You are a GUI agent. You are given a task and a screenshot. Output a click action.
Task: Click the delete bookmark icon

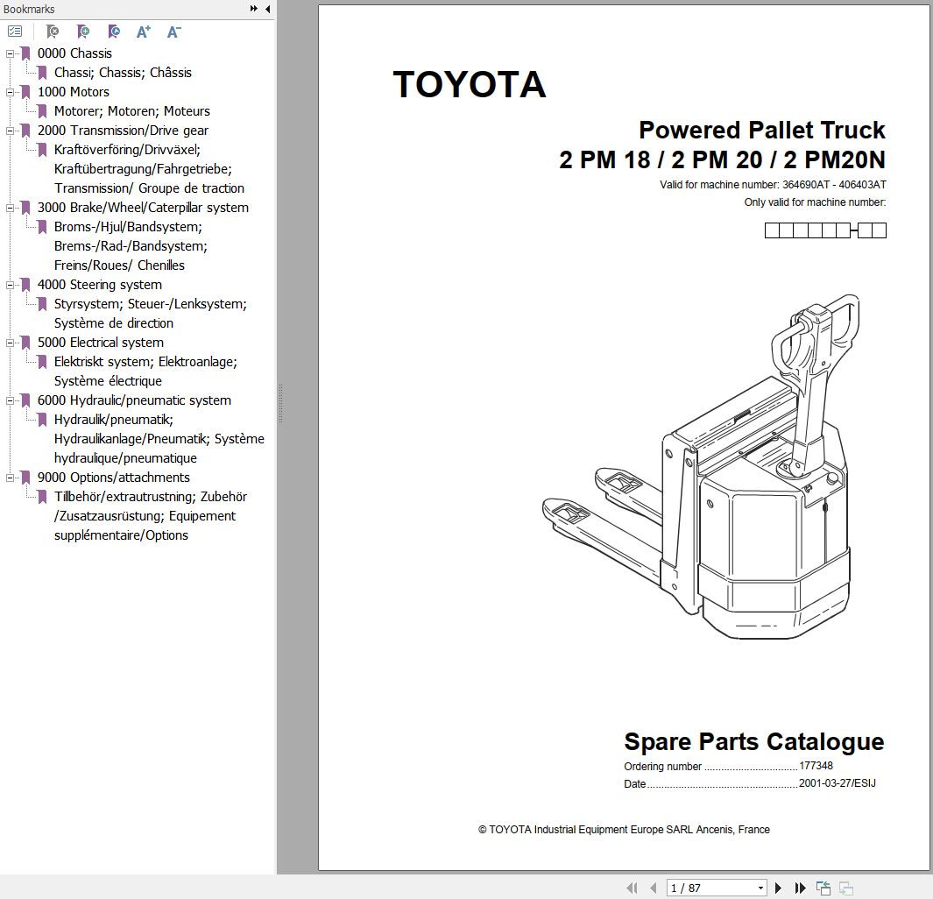tap(53, 32)
